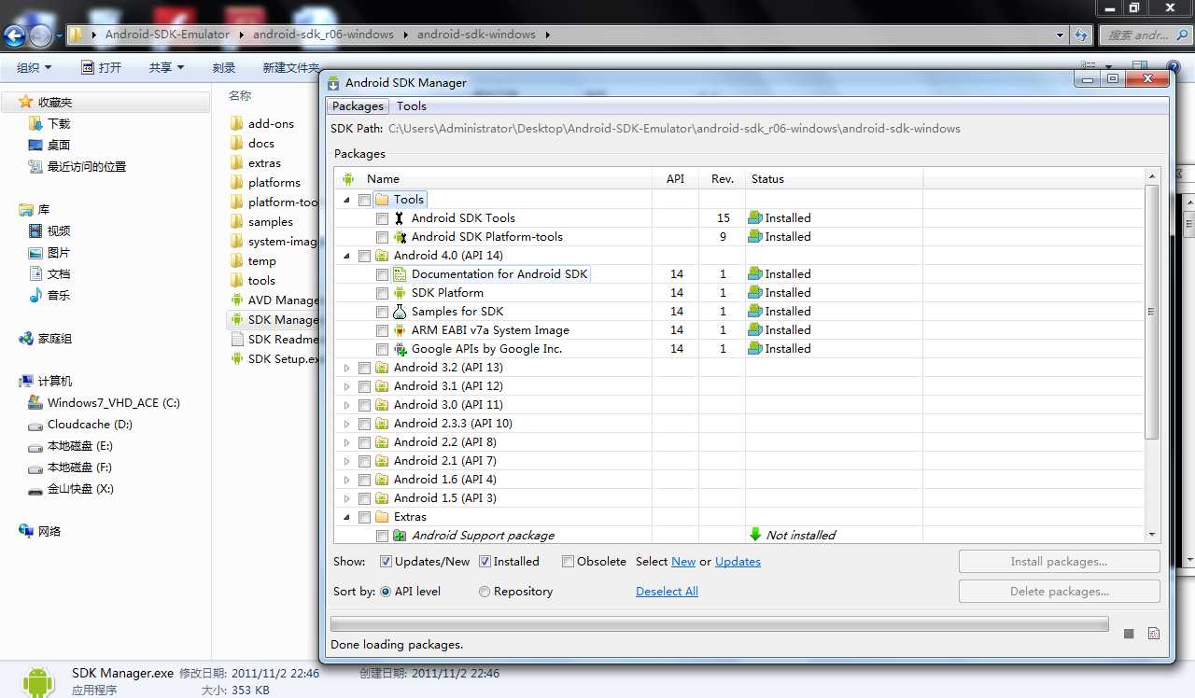Toggle the Installed show filter
Screen dimensions: 1195x698
(x=485, y=562)
